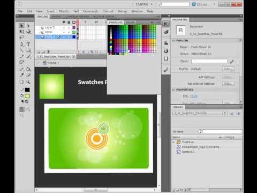Select the Paint Bucket tool

pos(28,69)
